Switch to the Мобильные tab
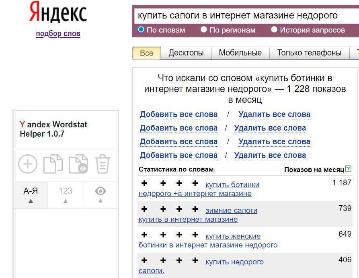The image size is (359, 278). [240, 53]
